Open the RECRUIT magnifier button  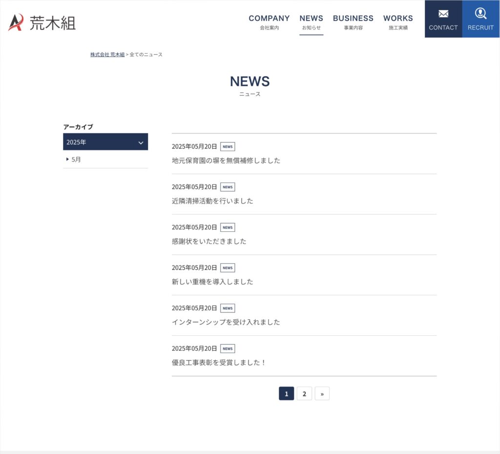pos(480,19)
